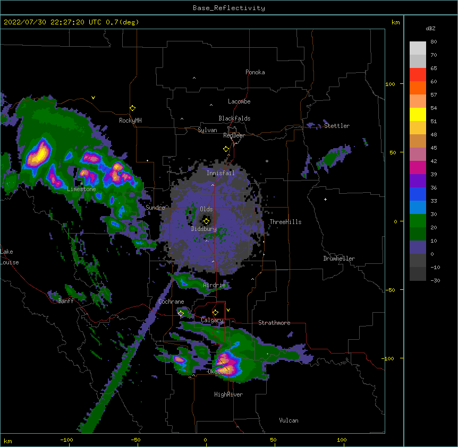
Task: Click the white plus marker north of Drumheller
Action: (x=325, y=199)
